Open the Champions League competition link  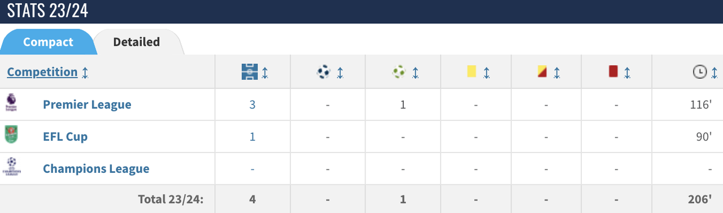[96, 169]
